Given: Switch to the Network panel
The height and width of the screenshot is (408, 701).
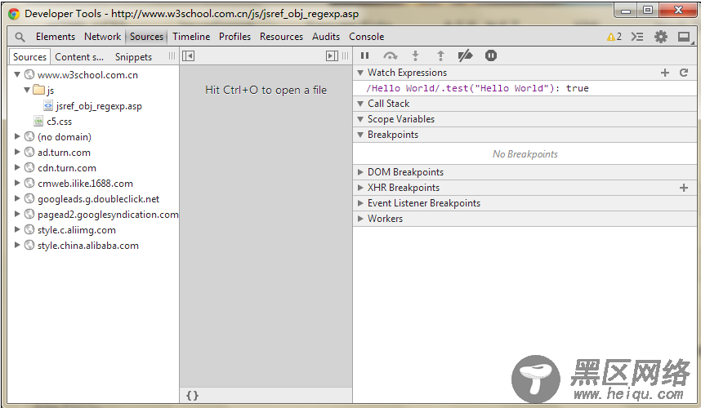Looking at the screenshot, I should [x=102, y=37].
